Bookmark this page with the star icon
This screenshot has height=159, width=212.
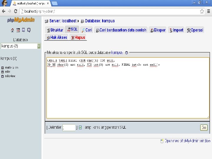coord(202,11)
